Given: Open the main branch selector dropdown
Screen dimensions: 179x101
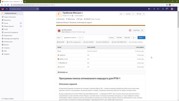Looking at the screenshot, I should (x=59, y=38).
